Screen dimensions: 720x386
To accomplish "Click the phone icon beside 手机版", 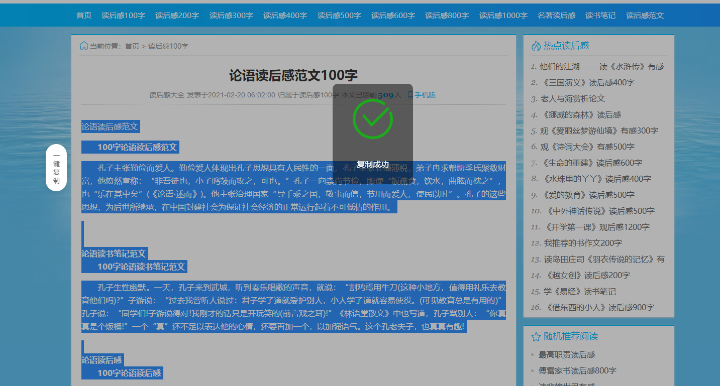I will pos(410,95).
